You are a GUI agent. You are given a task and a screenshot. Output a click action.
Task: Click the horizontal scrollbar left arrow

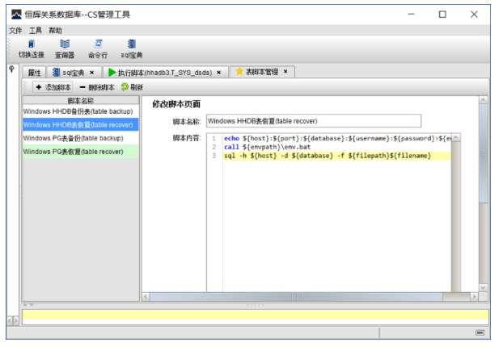point(146,297)
